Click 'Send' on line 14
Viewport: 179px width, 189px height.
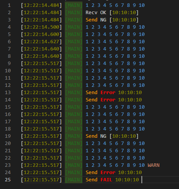(91, 100)
